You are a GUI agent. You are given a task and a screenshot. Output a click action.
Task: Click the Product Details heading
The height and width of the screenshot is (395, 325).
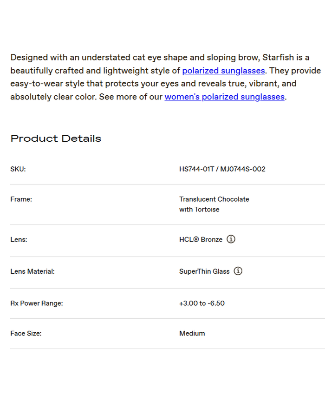coord(56,138)
